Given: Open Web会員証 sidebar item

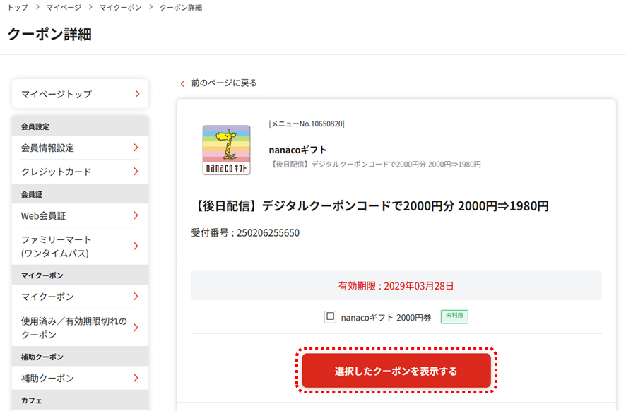Looking at the screenshot, I should (81, 215).
